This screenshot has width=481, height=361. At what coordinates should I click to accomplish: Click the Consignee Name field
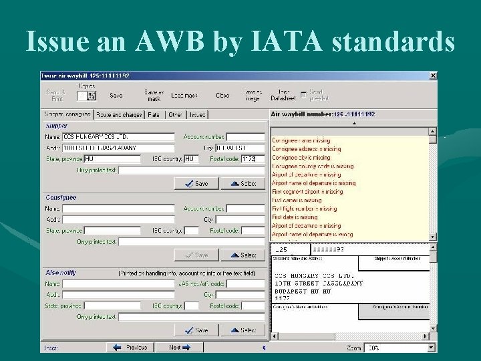pos(118,209)
